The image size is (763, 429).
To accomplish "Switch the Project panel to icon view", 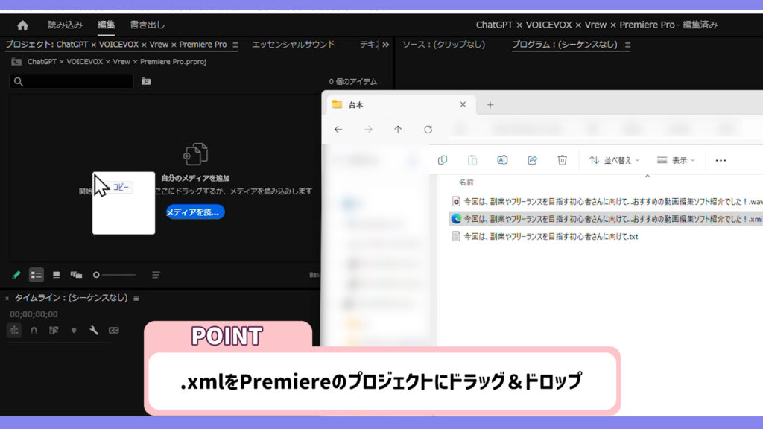I will (56, 275).
